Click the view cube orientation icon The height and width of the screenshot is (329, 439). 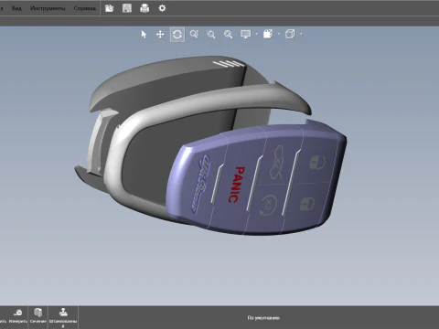[290, 34]
